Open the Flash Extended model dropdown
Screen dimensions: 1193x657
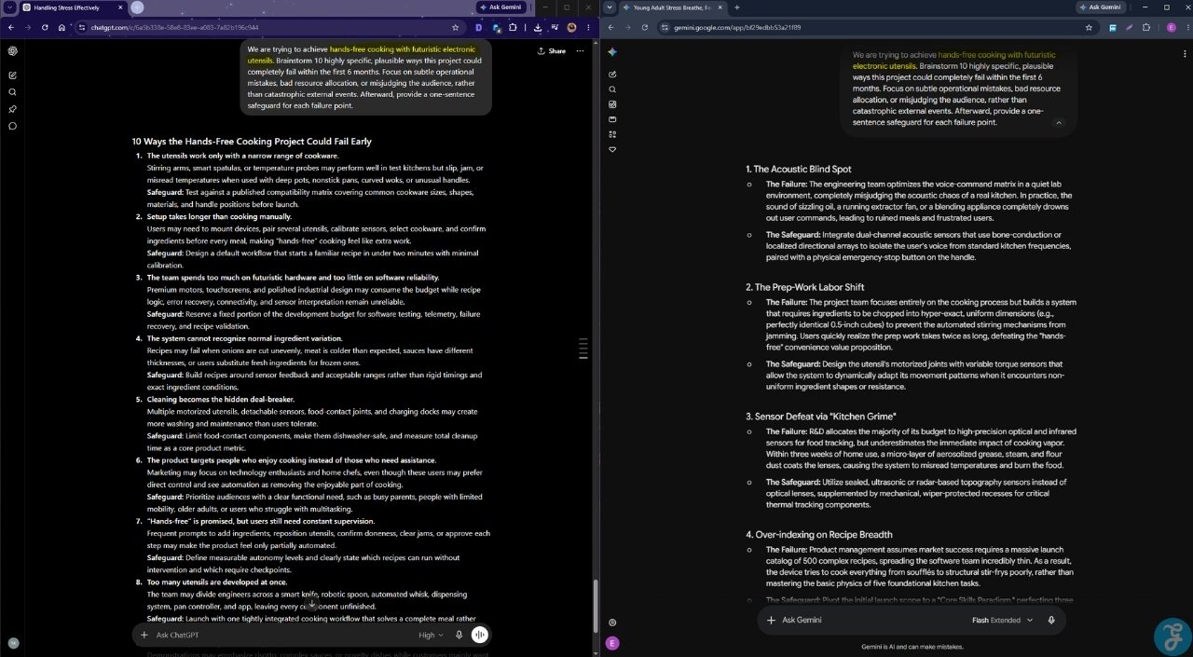(x=1002, y=620)
